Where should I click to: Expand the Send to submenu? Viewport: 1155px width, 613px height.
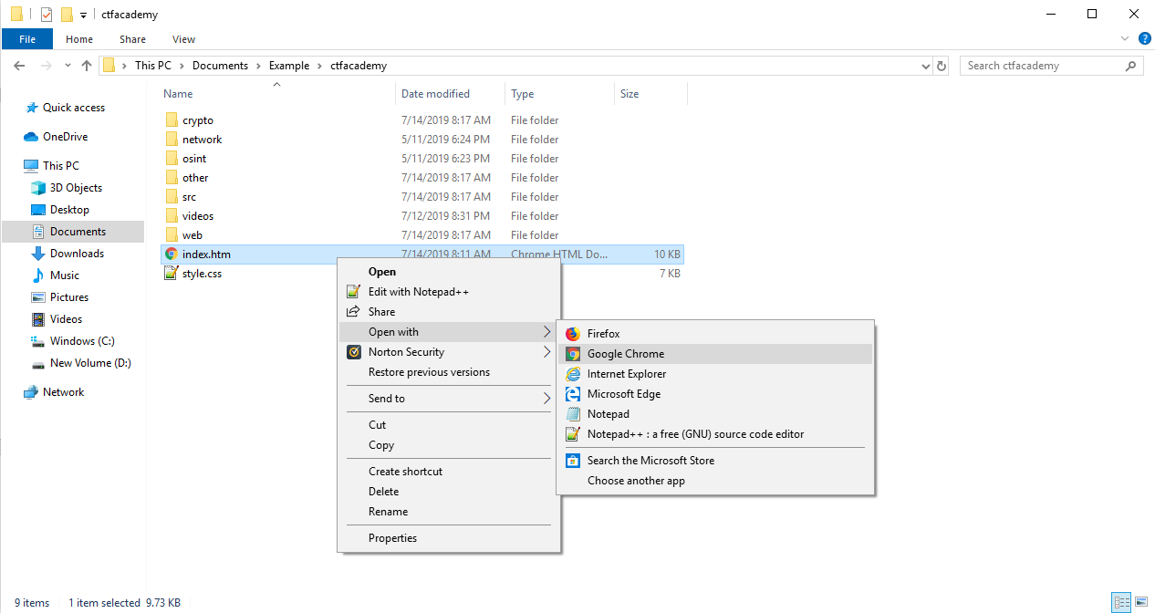coord(387,399)
